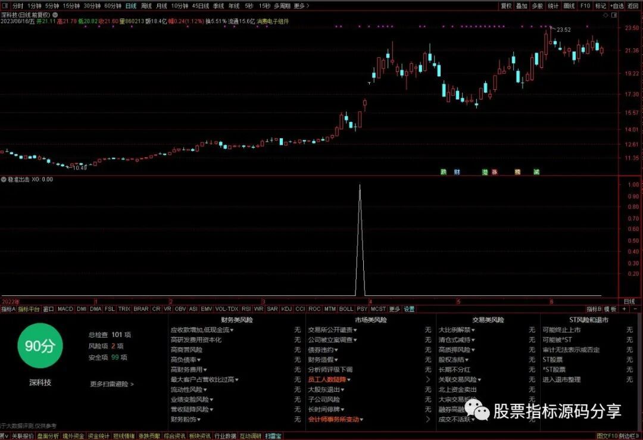Open F10 company info
Image resolution: width=643 pixels, height=440 pixels.
pos(585,6)
